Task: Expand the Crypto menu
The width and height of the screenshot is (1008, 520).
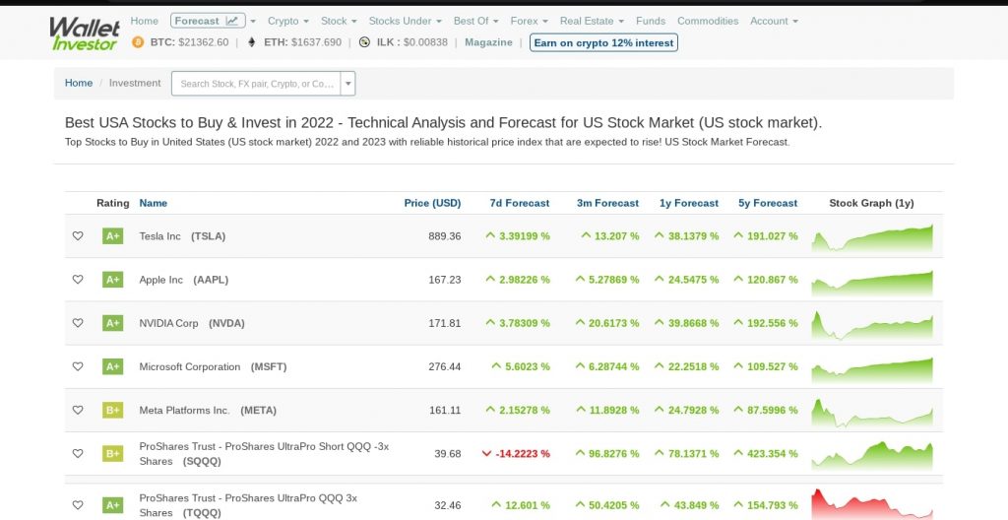Action: click(x=288, y=21)
